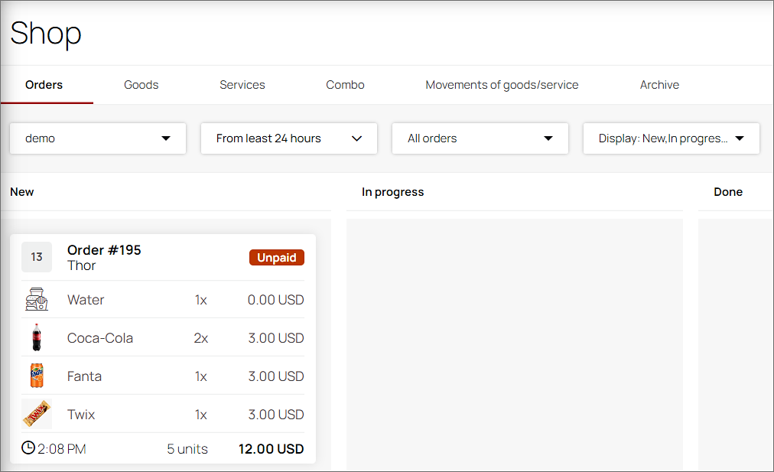Open the All orders dropdown
Image resolution: width=774 pixels, height=472 pixels.
tap(480, 138)
